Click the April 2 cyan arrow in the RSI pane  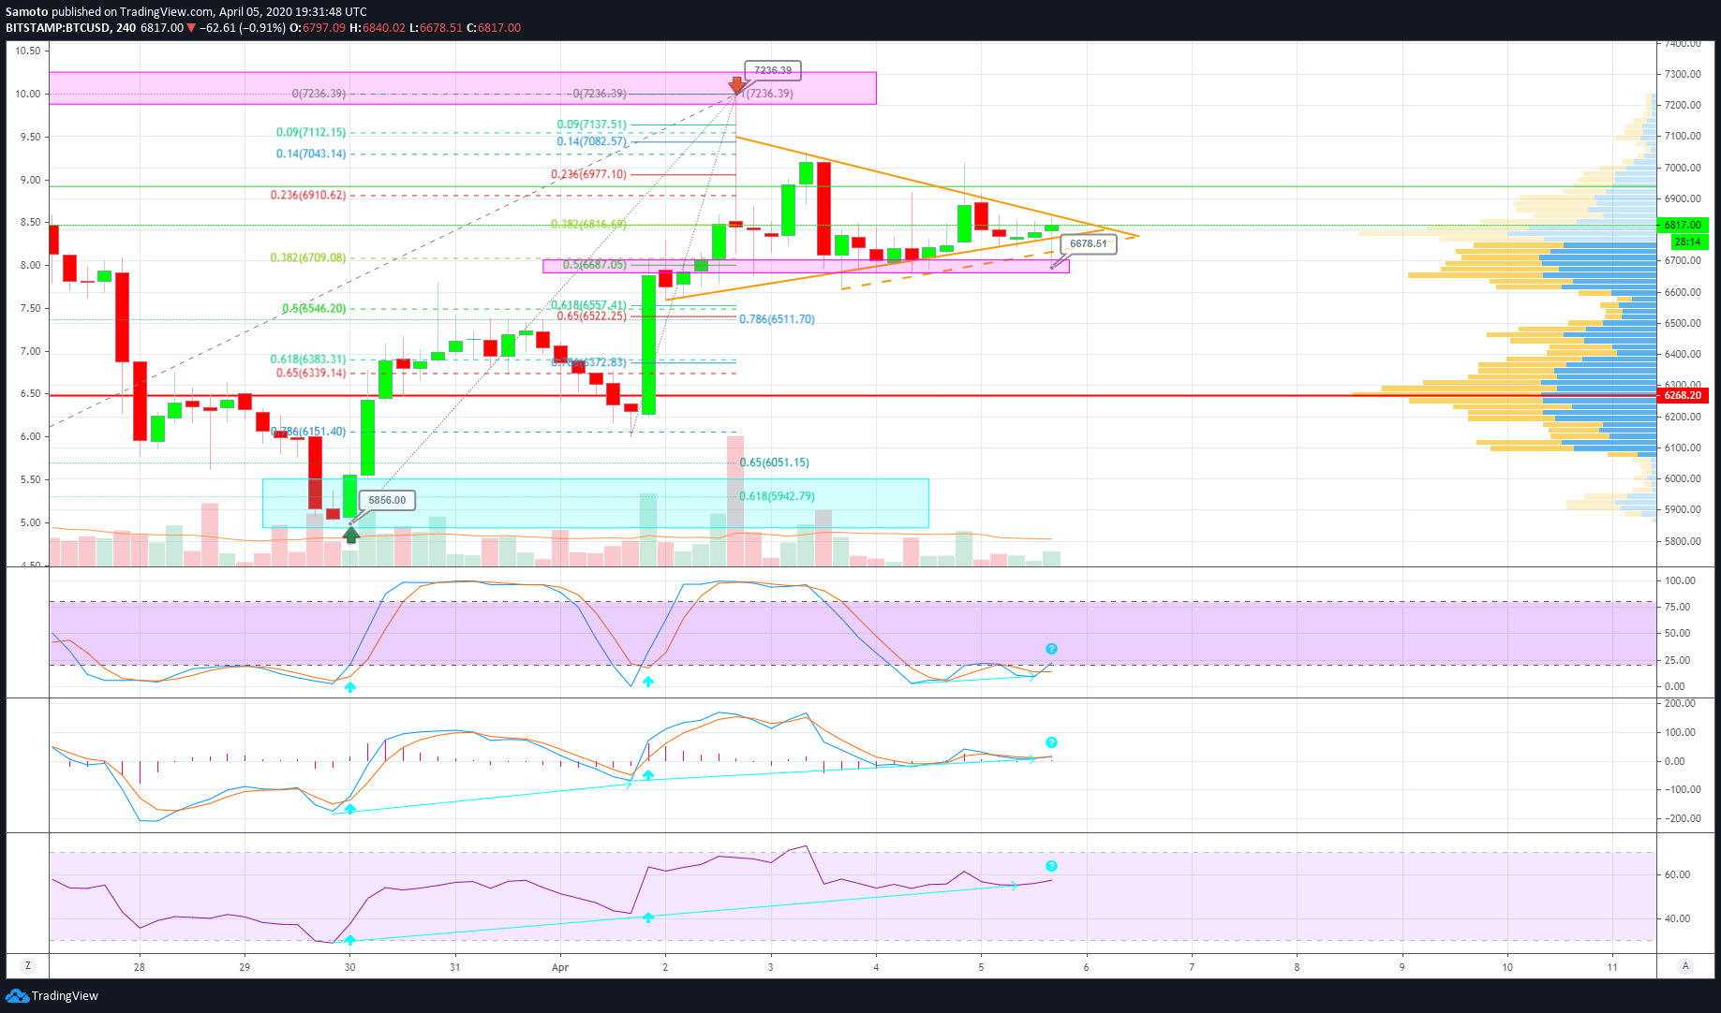coord(648,918)
